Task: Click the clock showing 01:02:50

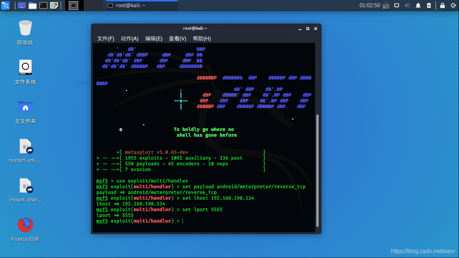Action: 370,5
